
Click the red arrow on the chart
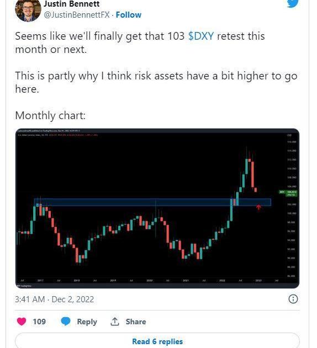pyautogui.click(x=258, y=207)
